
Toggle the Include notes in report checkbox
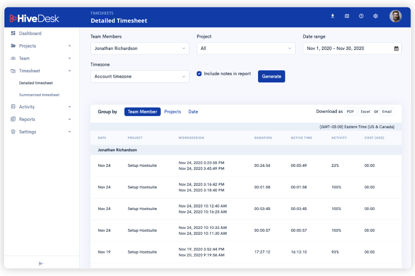pyautogui.click(x=199, y=74)
